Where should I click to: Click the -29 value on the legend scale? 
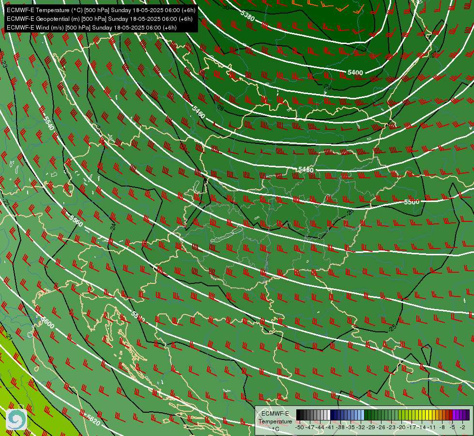coord(371,427)
